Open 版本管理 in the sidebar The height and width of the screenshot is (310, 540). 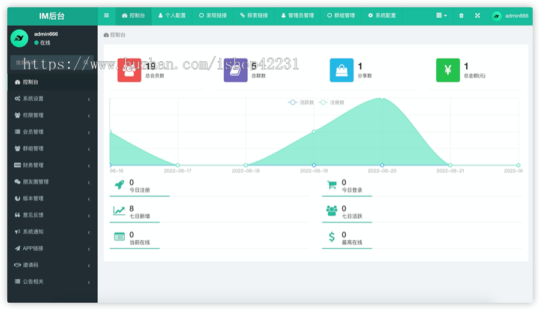point(52,198)
